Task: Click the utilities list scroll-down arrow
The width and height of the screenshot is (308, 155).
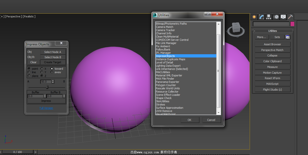Action: [219, 113]
